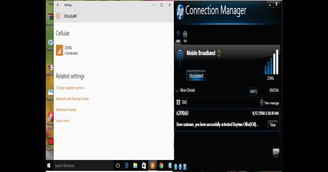Maximize the Settings window
The width and height of the screenshot is (328, 172).
pyautogui.click(x=162, y=5)
